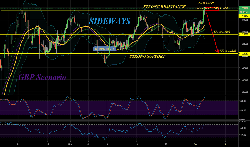Select the STRONG RESISTANCE text annotation
Screen dimensions: 250x147
tap(164, 7)
